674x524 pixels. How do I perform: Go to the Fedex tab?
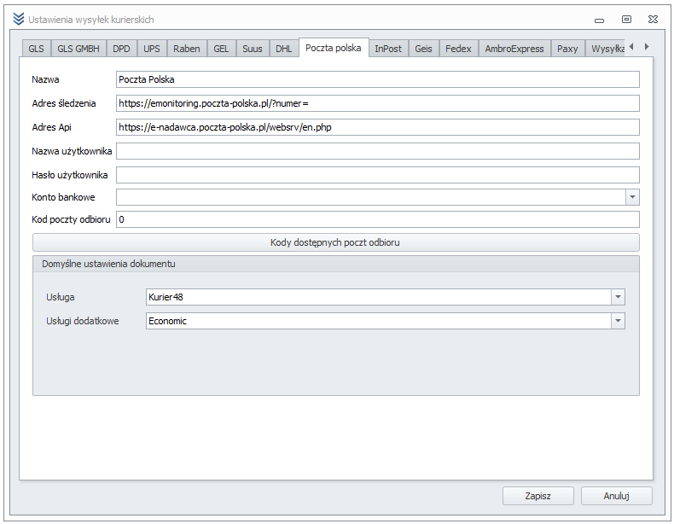coord(458,49)
